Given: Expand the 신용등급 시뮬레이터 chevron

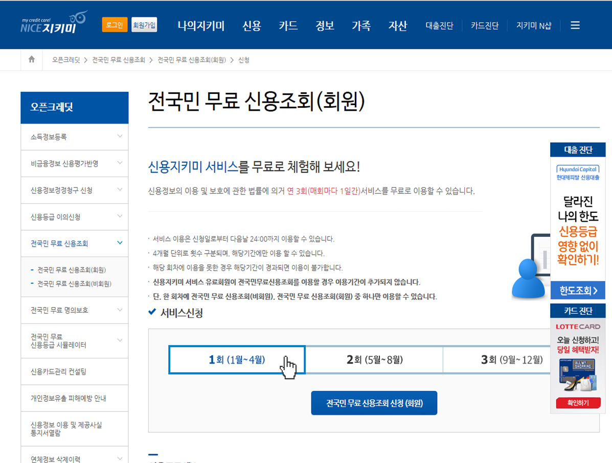Looking at the screenshot, I should point(120,340).
